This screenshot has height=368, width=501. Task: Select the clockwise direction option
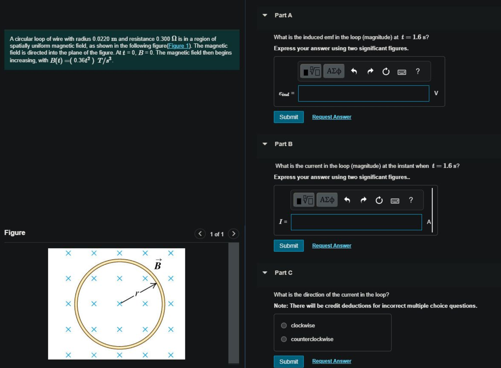click(x=284, y=325)
